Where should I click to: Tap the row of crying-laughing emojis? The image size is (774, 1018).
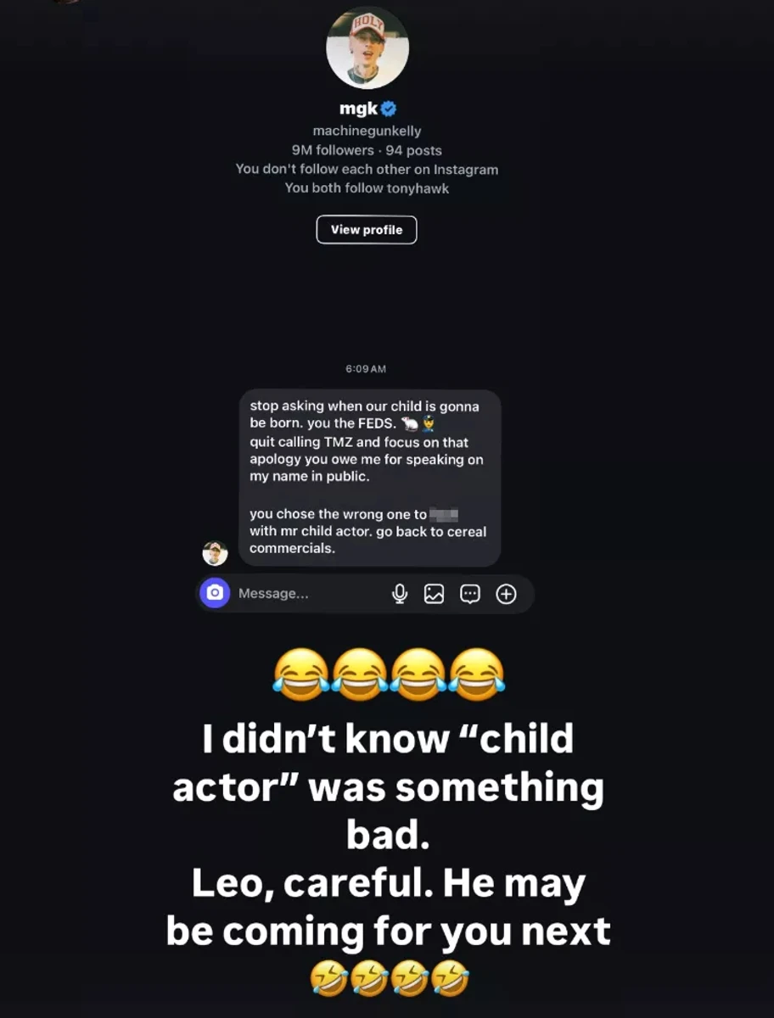coord(389,674)
